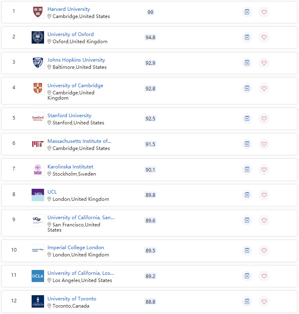The width and height of the screenshot is (299, 314).
Task: Add University of Oxford to compare list
Action: 247,37
